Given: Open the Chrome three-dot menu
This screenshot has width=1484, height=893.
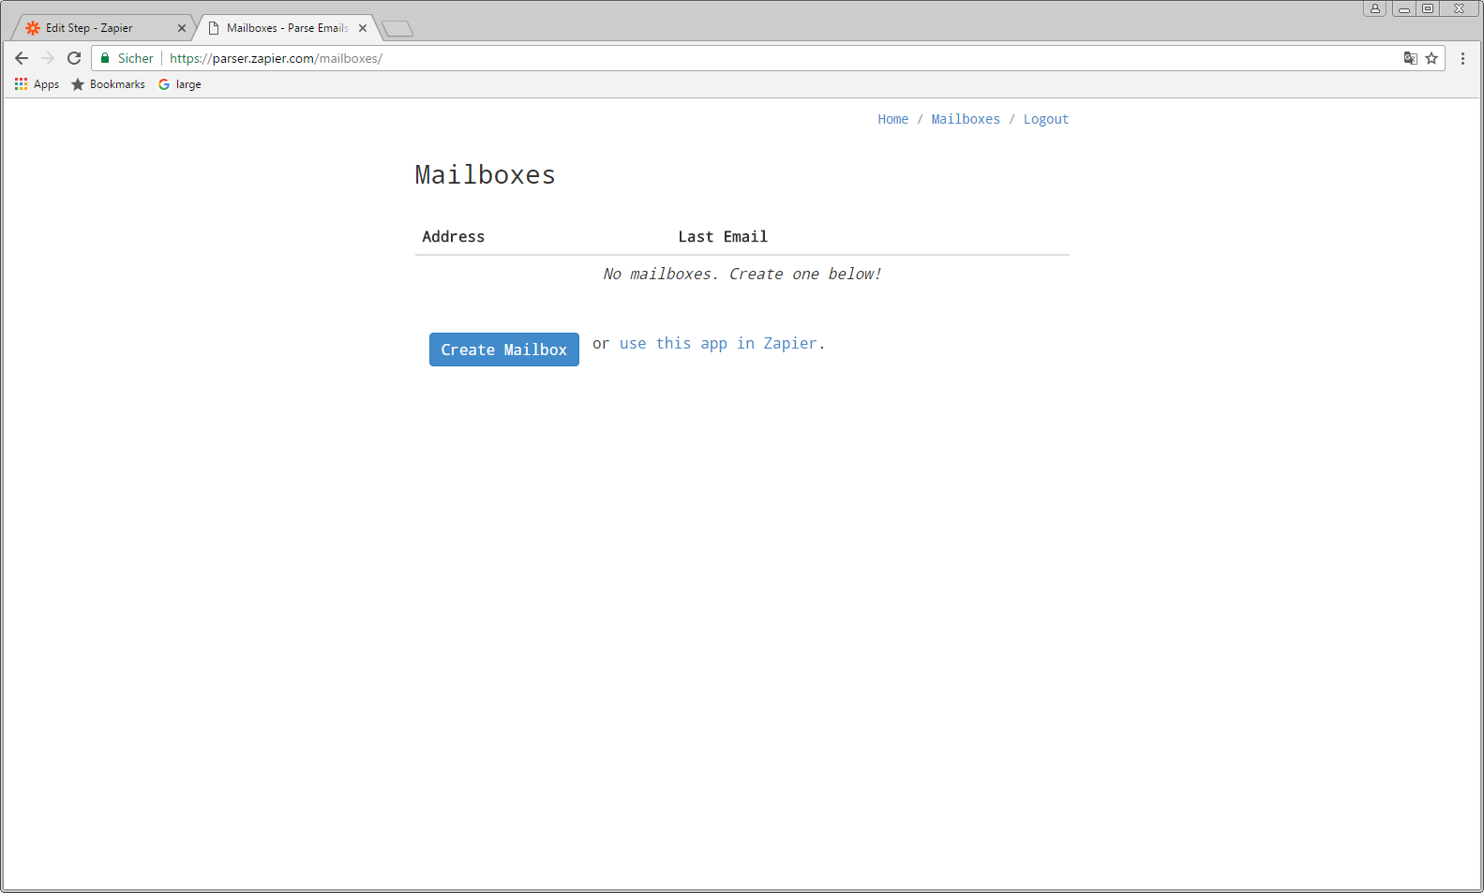Looking at the screenshot, I should tap(1462, 58).
